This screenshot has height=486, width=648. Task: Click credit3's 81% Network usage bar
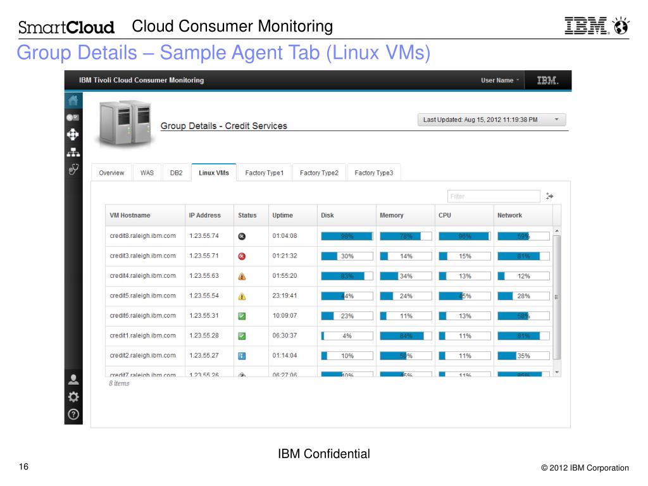coord(523,256)
